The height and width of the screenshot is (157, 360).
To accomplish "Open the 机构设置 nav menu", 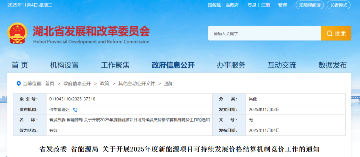I will click(x=64, y=65).
